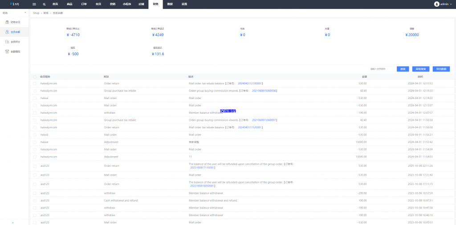Toggle the hamburger menu icon
The image size is (456, 225).
(x=34, y=4)
